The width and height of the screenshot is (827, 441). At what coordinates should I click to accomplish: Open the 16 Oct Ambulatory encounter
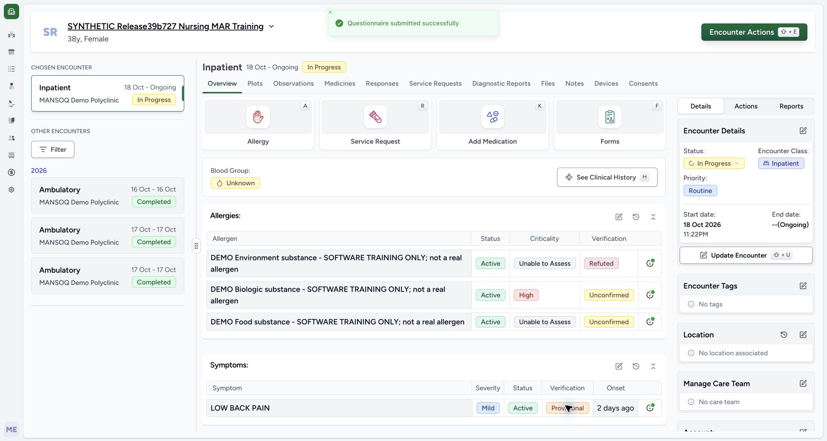coord(108,195)
